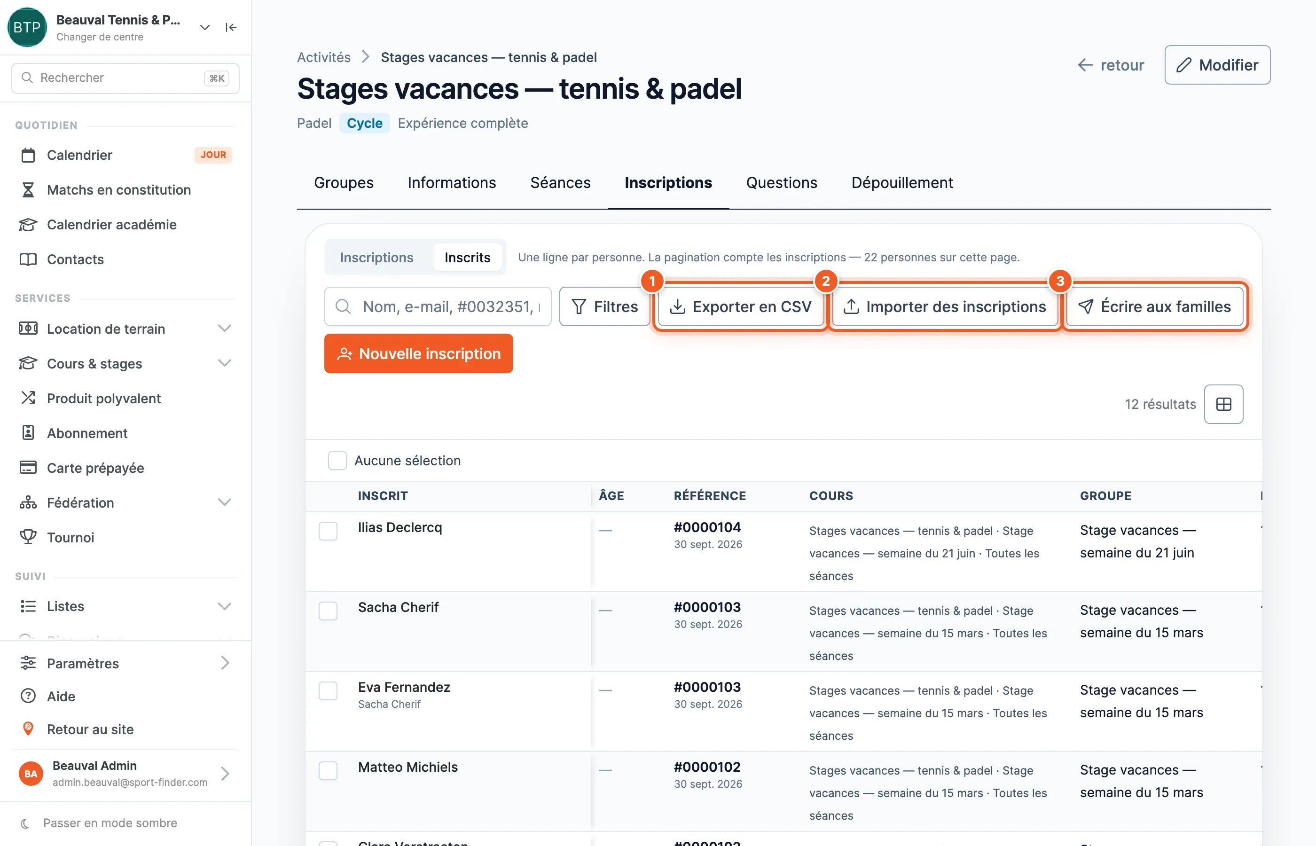
Task: Expand Cours & stages menu
Action: tap(125, 363)
